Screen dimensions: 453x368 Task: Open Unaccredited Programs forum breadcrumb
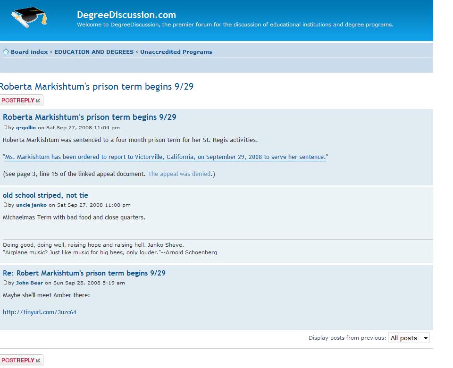pos(176,52)
